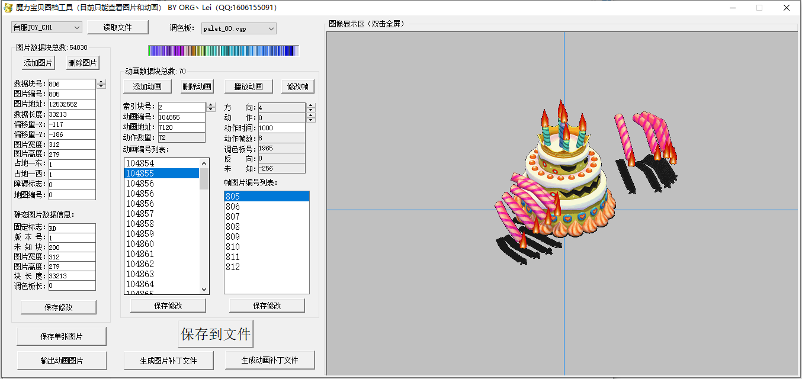Decrement the 数据块号 stepper down arrow

coord(101,86)
